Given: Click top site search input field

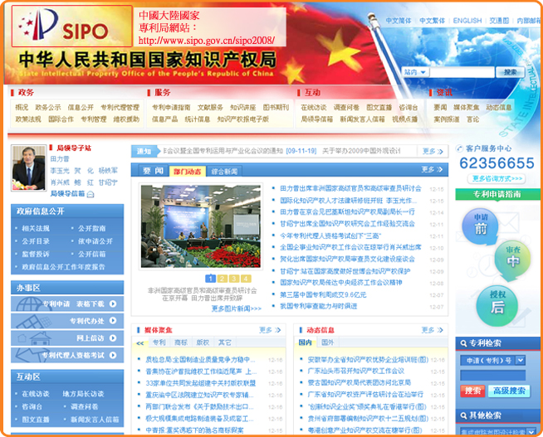Looking at the screenshot, I should [462, 72].
